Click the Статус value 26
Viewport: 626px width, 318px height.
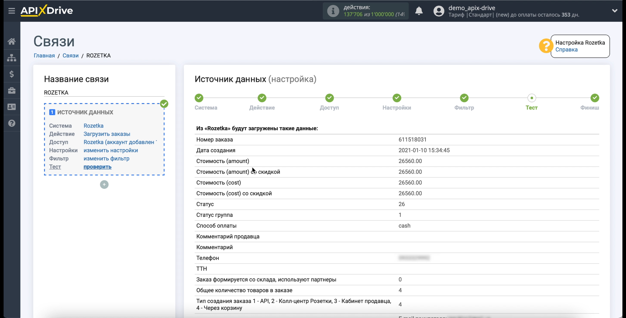402,204
